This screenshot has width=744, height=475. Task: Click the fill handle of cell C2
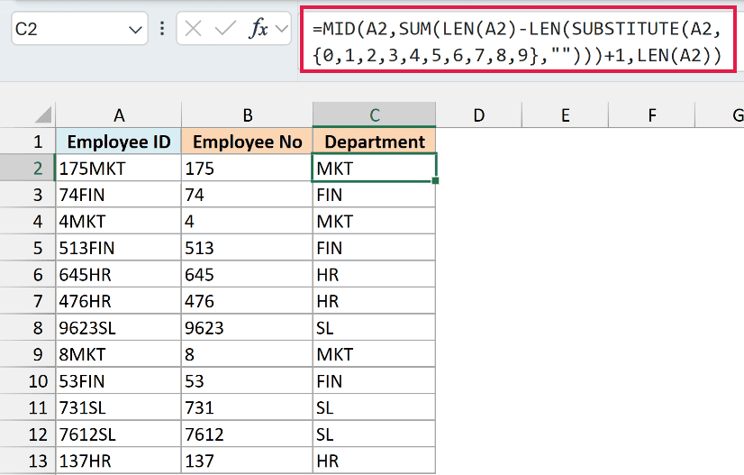coord(436,180)
